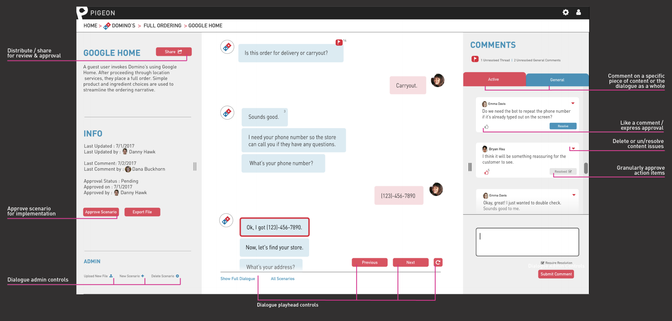This screenshot has height=321, width=672.
Task: Click Dana Buckhorn's avatar
Action: (128, 169)
